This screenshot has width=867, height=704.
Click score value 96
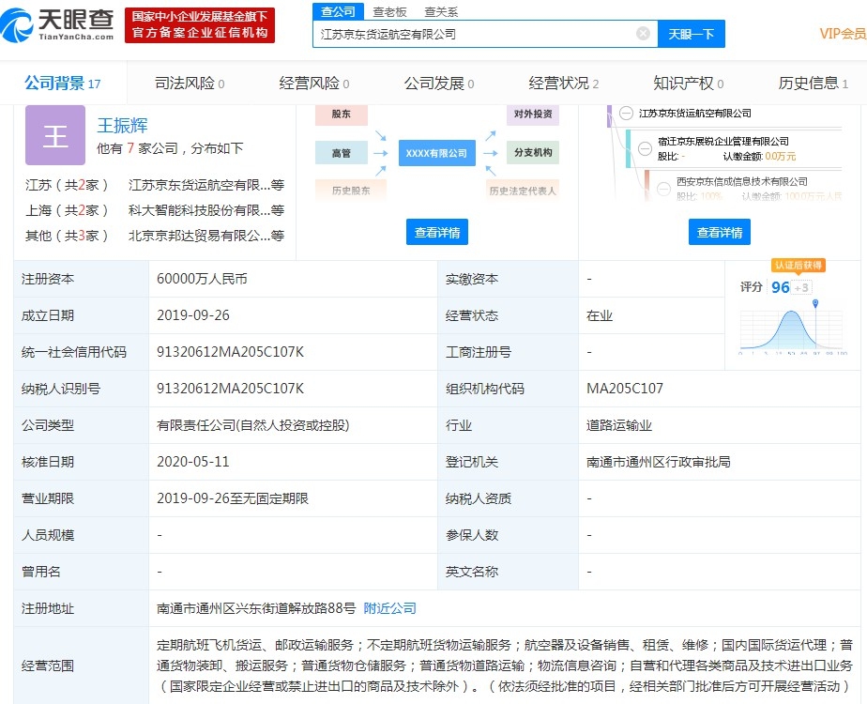(780, 287)
